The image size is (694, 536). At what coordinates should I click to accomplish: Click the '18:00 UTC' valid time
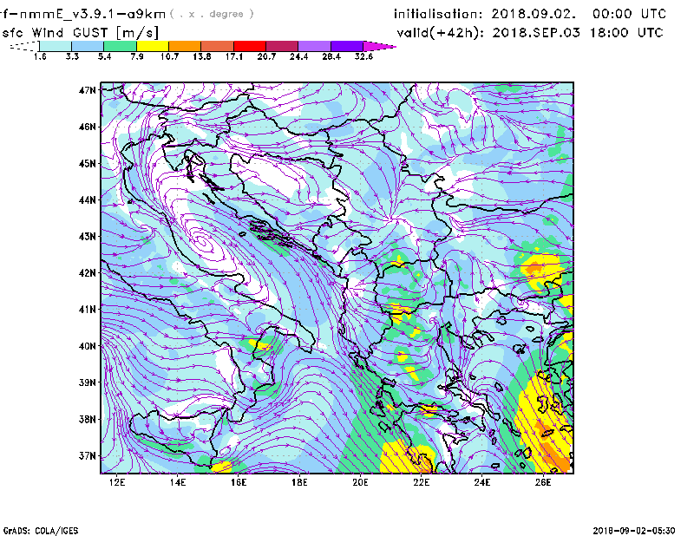626,32
